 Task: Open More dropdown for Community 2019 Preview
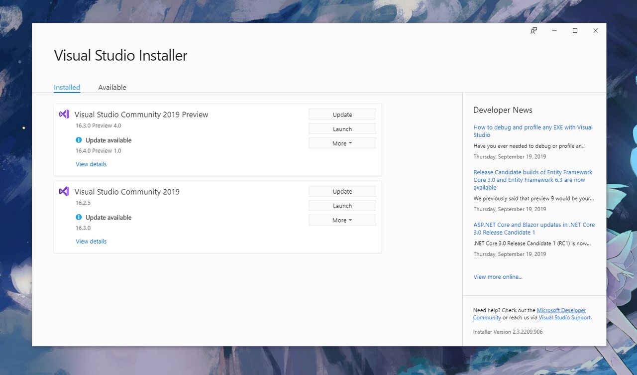[x=342, y=143]
